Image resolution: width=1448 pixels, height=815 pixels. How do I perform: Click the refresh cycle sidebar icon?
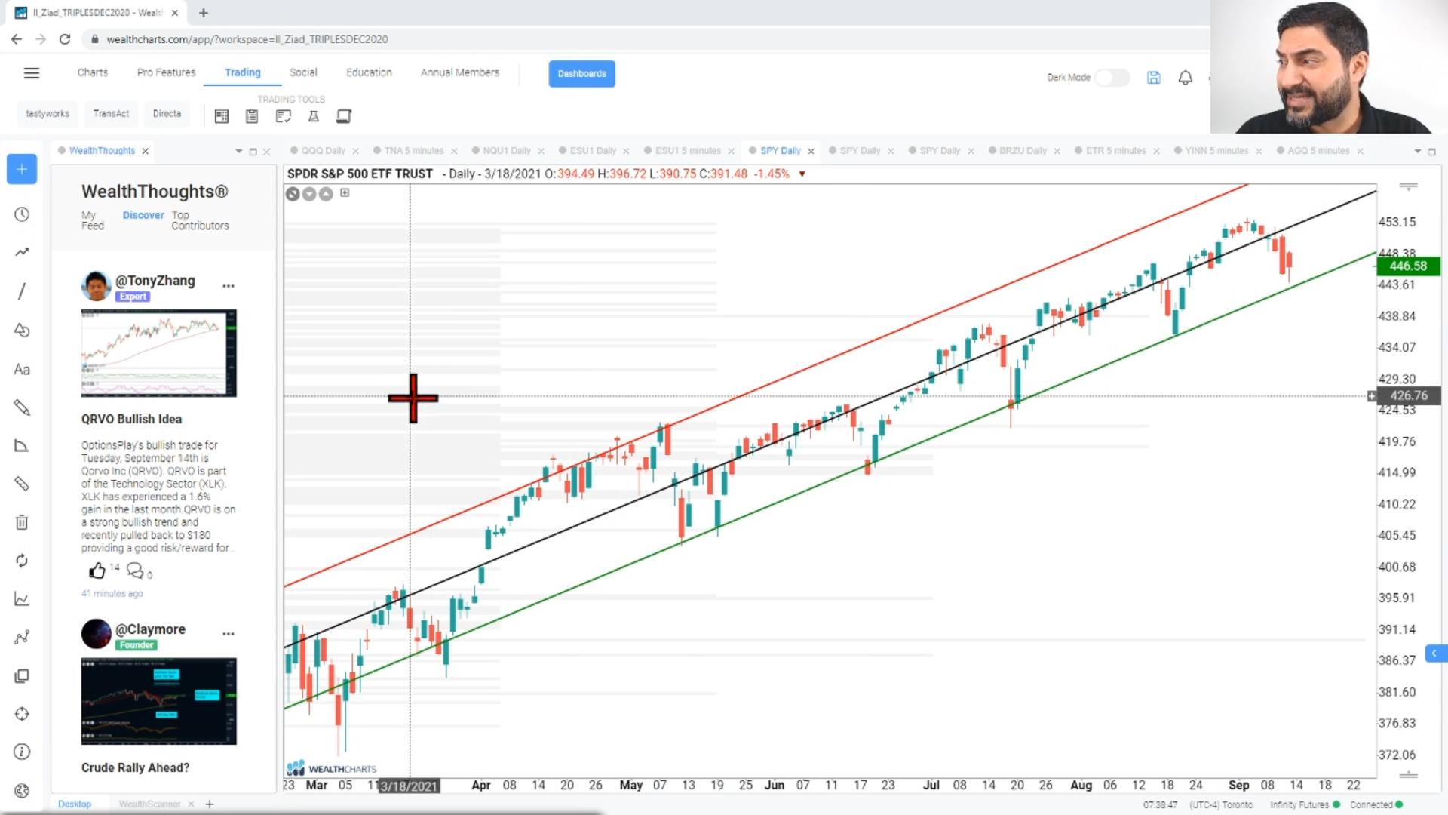22,561
